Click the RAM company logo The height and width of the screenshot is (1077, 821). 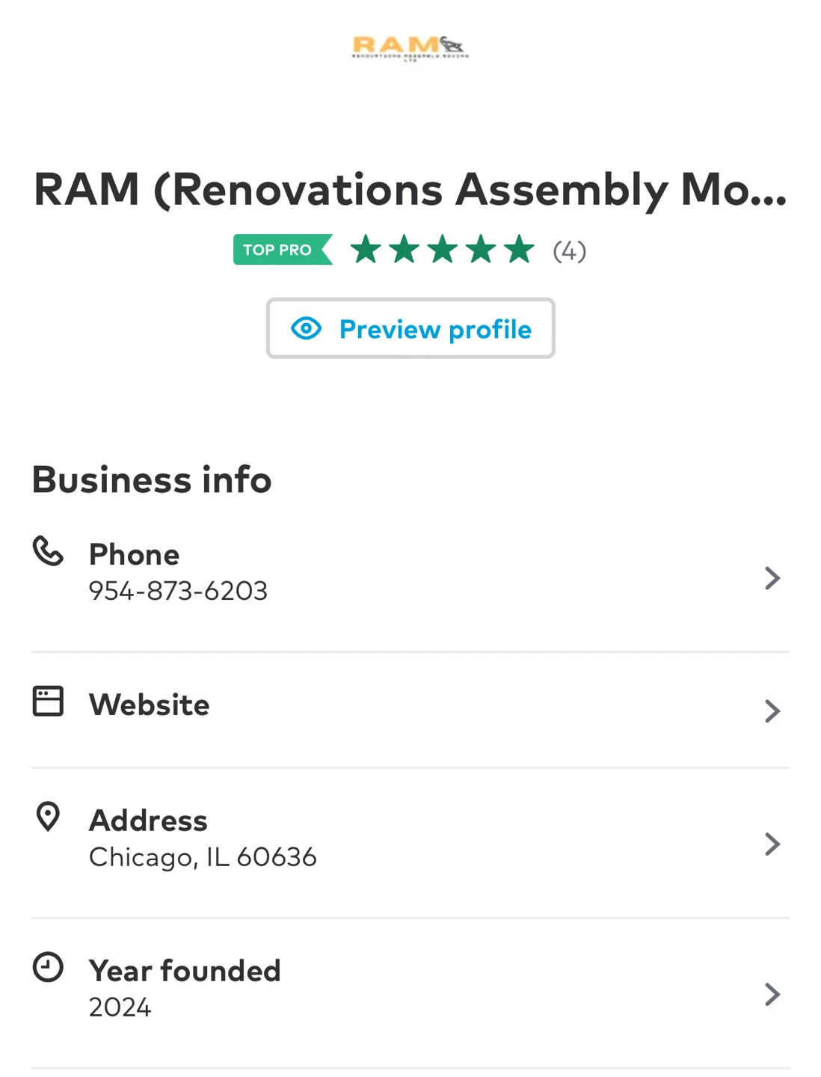[410, 49]
